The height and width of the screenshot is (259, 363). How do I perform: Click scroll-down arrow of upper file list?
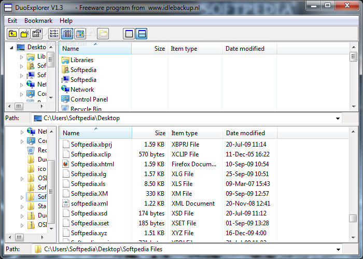354,107
